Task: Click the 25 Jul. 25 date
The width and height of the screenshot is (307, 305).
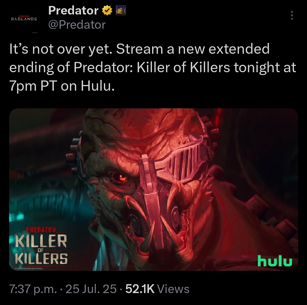Action: pos(91,289)
